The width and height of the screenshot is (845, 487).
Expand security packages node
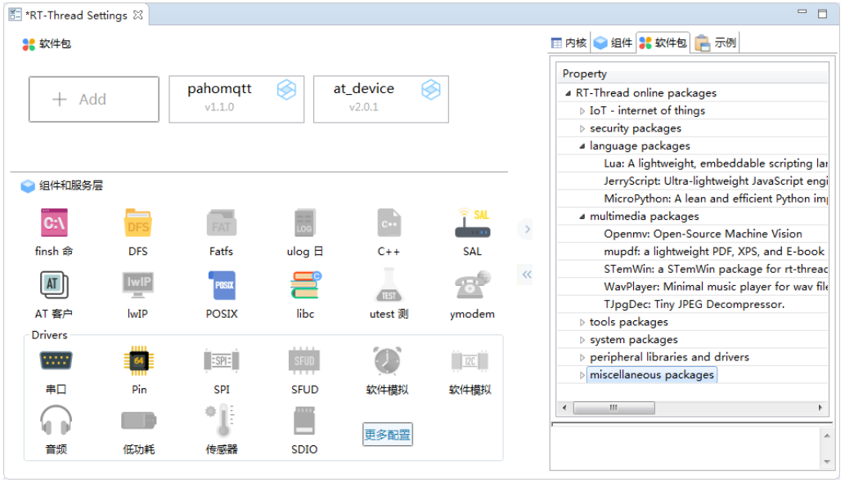tap(582, 129)
